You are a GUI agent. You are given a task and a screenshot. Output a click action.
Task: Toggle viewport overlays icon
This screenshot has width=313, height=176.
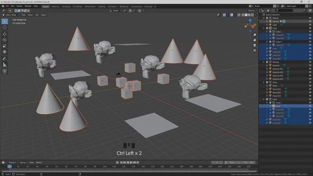(x=231, y=15)
